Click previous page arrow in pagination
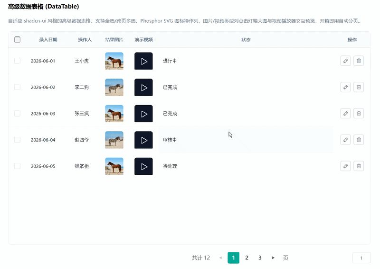 coord(220,258)
